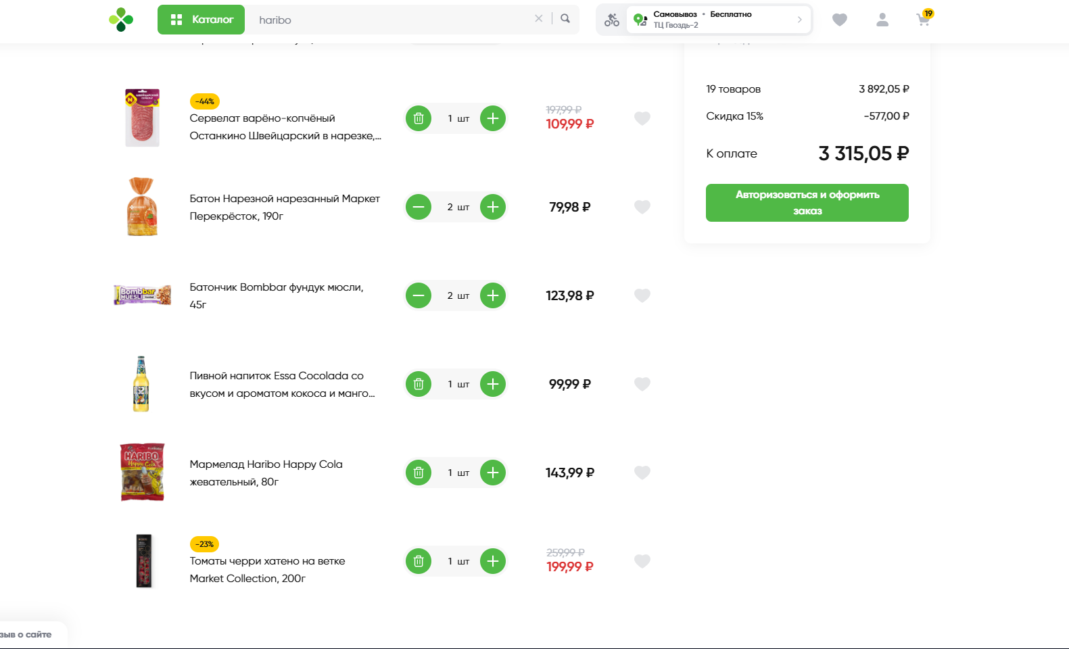This screenshot has width=1069, height=649.
Task: Click the Perekrestok clover logo
Action: [121, 20]
